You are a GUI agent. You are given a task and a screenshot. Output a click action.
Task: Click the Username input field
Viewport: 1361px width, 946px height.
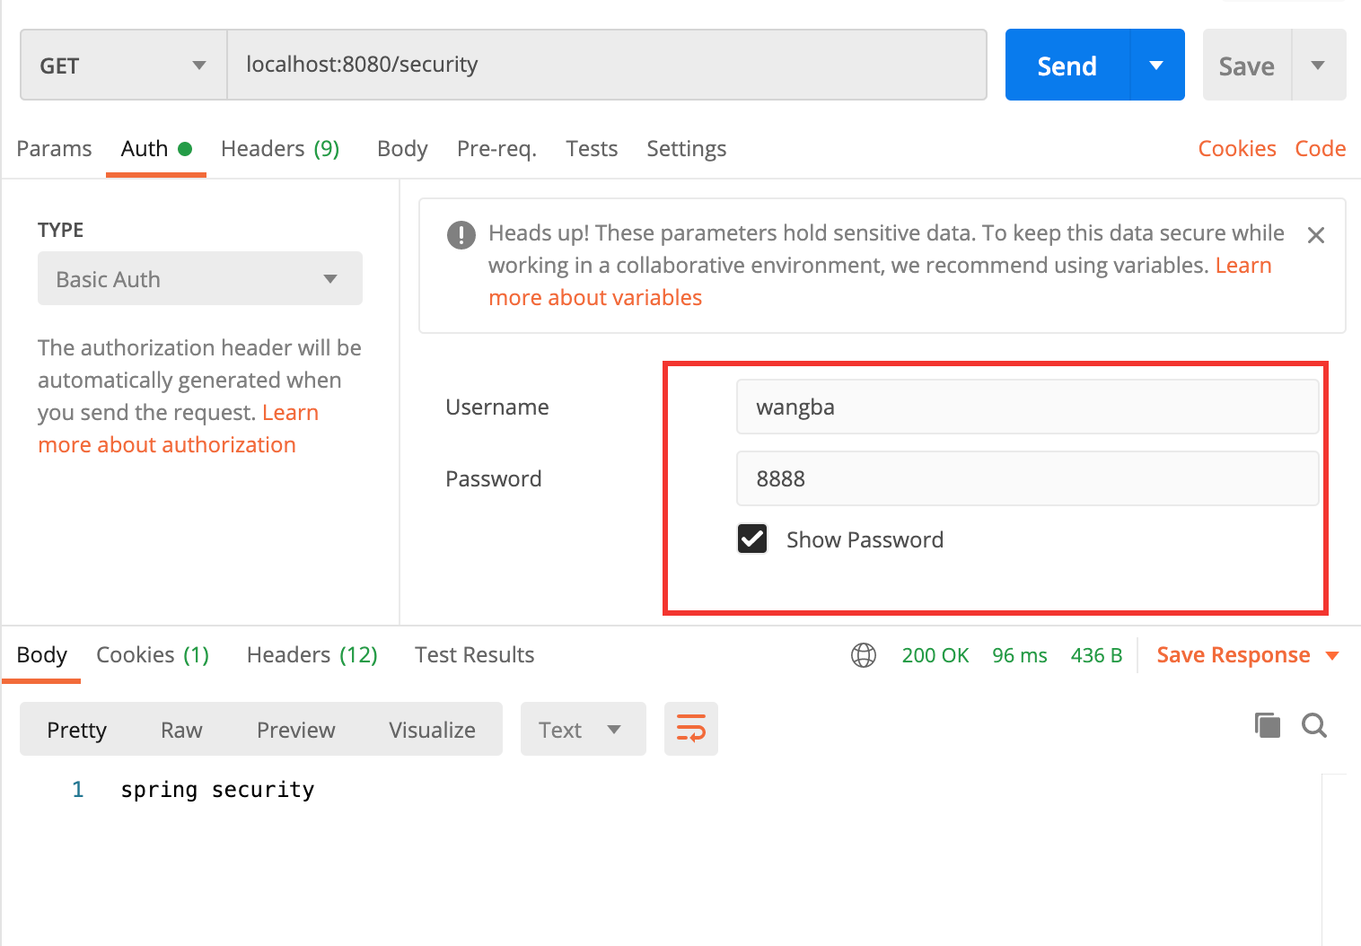pyautogui.click(x=1027, y=407)
